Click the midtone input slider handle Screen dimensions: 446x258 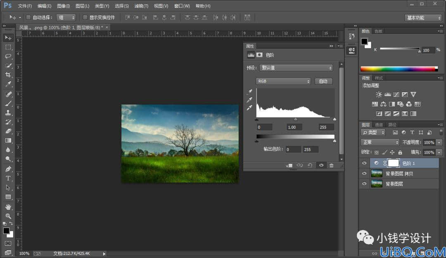[296, 120]
